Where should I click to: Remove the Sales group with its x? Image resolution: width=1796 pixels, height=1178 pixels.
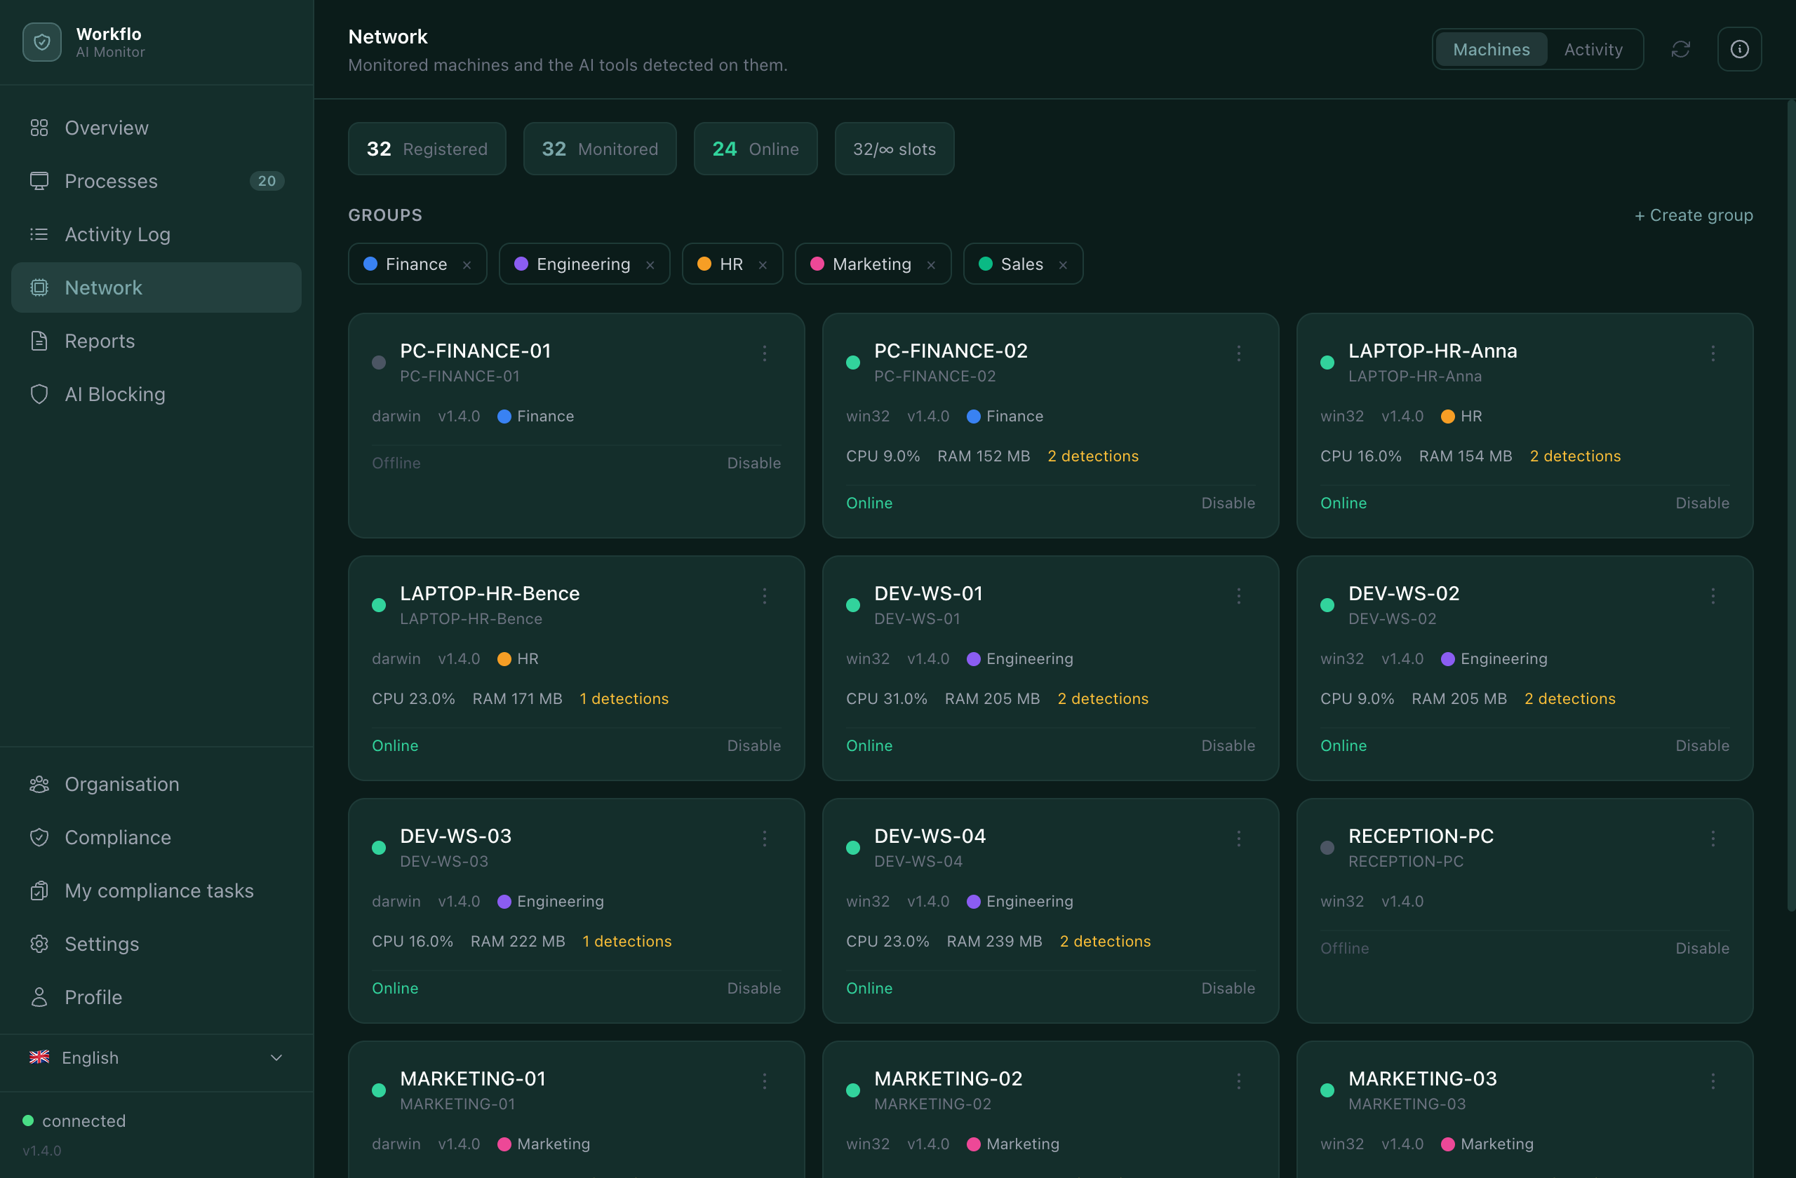tap(1062, 265)
